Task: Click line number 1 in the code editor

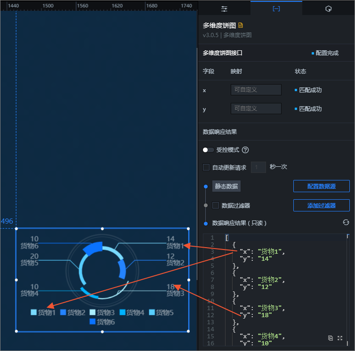Action: [212, 238]
